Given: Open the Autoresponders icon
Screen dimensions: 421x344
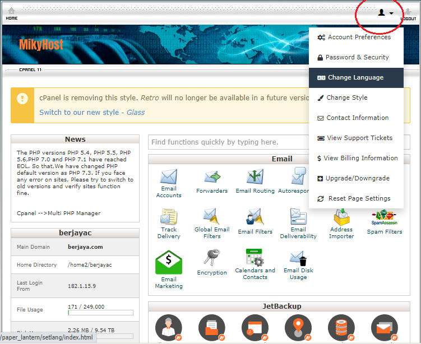Looking at the screenshot, I should 299,176.
